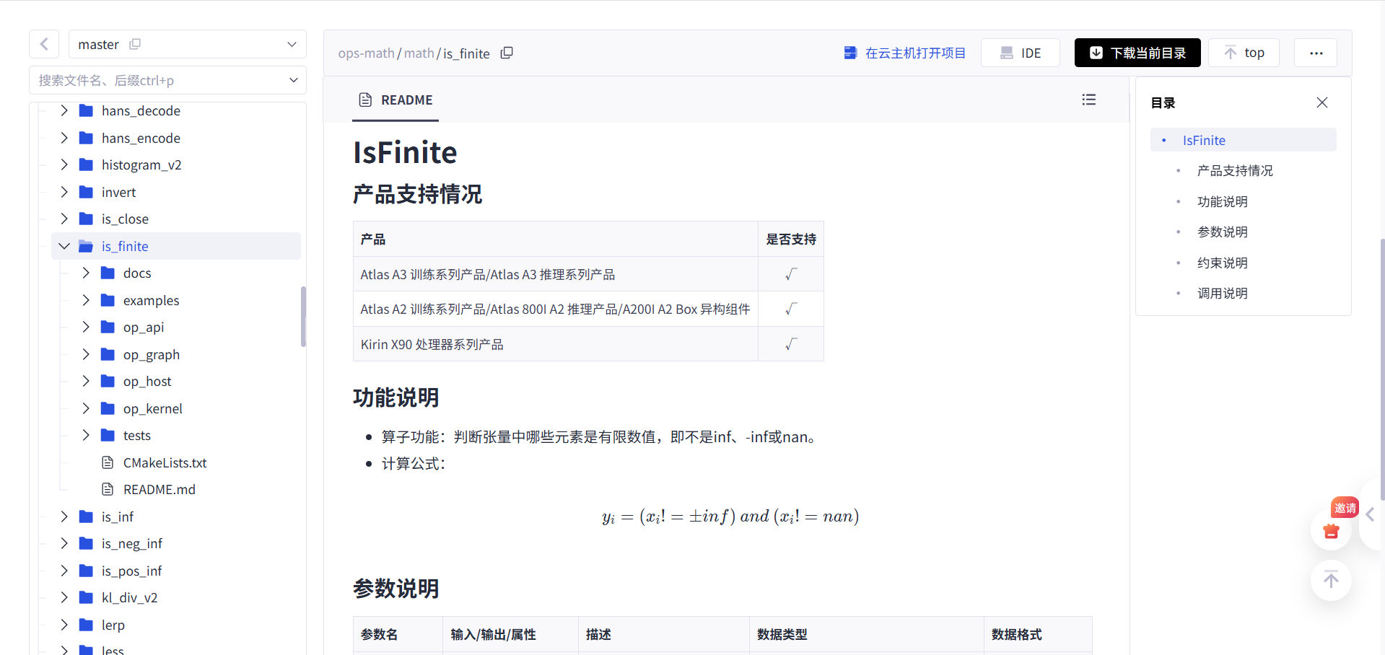Open README.md file in tree
This screenshot has width=1385, height=655.
click(x=159, y=489)
